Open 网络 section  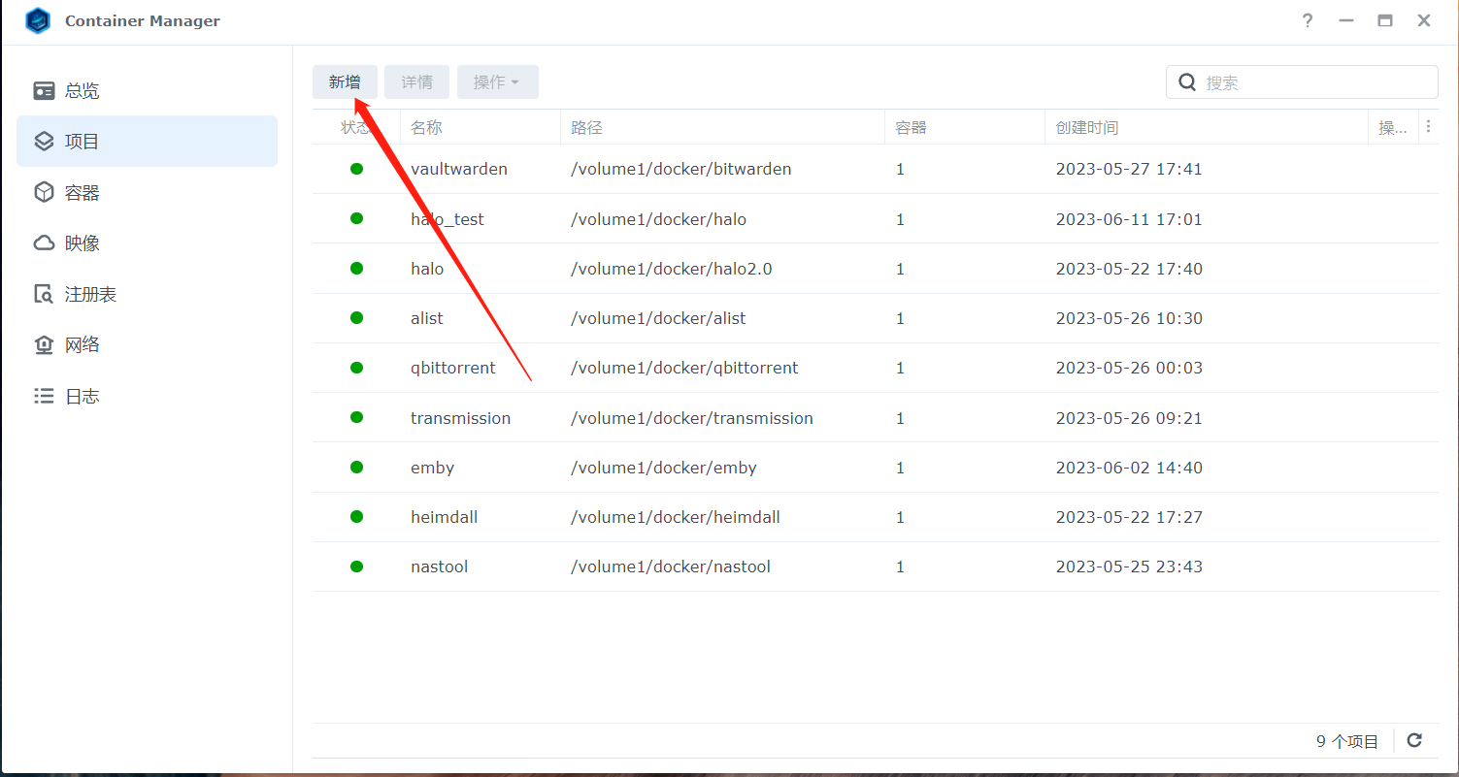147,345
